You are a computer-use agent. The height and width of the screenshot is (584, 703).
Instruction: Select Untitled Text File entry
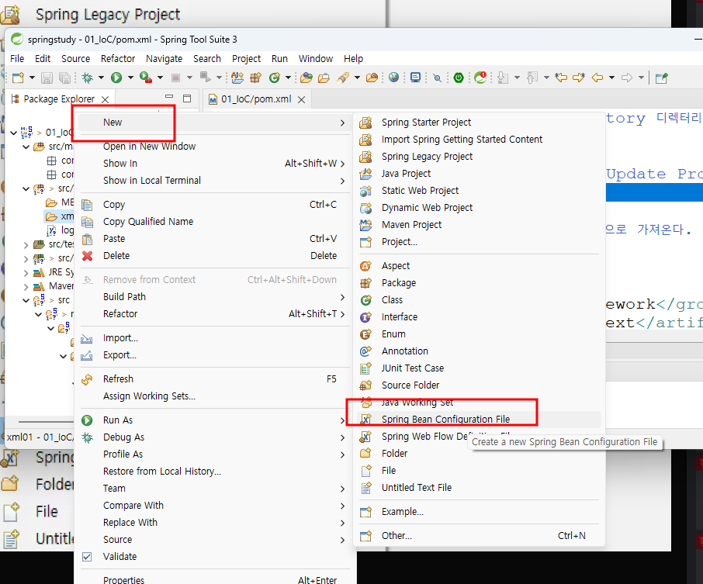pyautogui.click(x=477, y=488)
